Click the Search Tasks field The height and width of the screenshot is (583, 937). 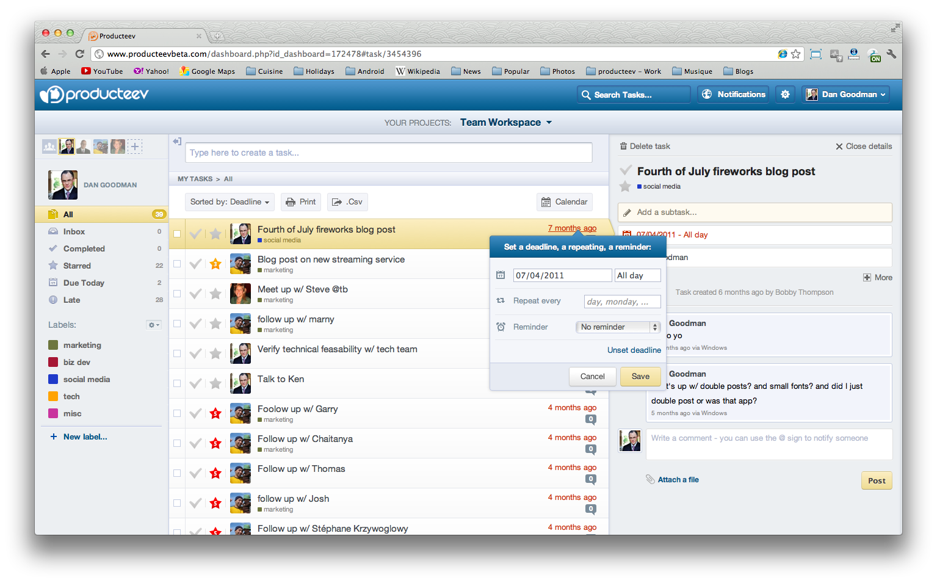634,95
